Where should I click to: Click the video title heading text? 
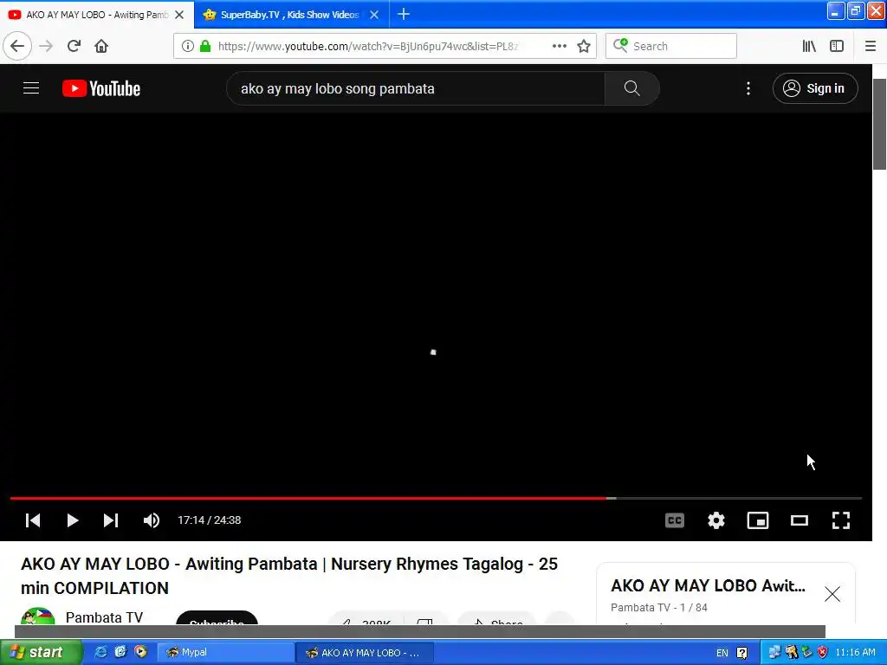(x=289, y=576)
